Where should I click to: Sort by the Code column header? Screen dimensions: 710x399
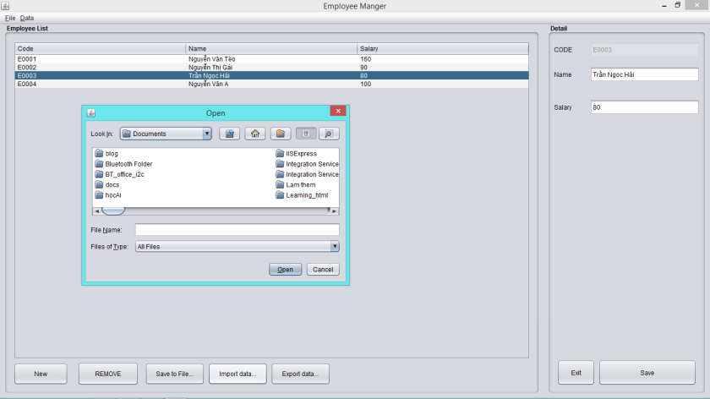(100, 48)
